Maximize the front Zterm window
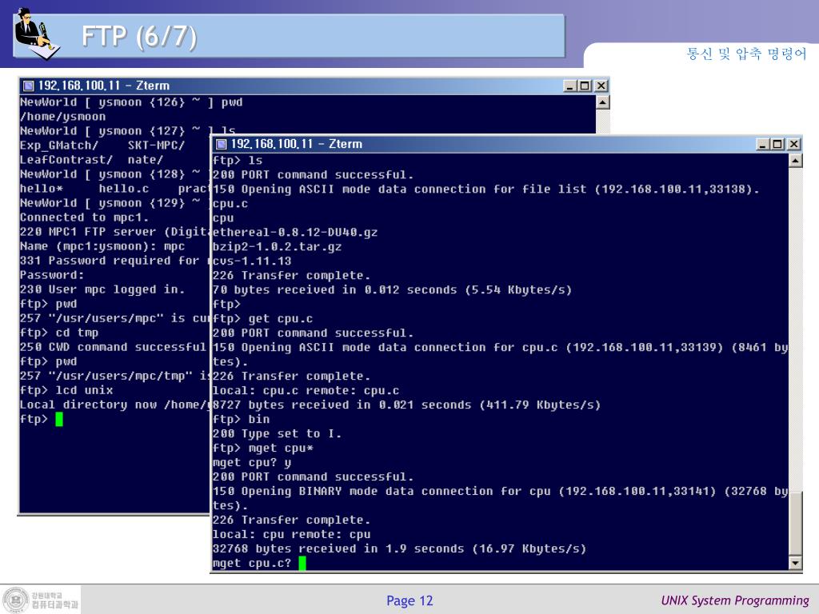This screenshot has width=819, height=614. pos(777,144)
